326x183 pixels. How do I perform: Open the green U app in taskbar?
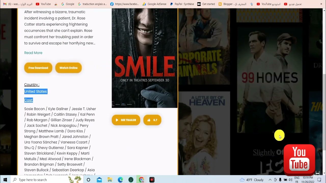131,180
